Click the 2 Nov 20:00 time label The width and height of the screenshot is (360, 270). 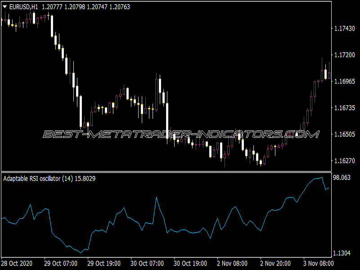point(275,263)
